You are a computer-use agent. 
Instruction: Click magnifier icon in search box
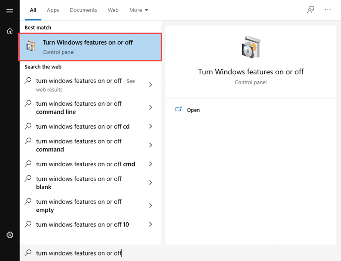click(x=28, y=252)
